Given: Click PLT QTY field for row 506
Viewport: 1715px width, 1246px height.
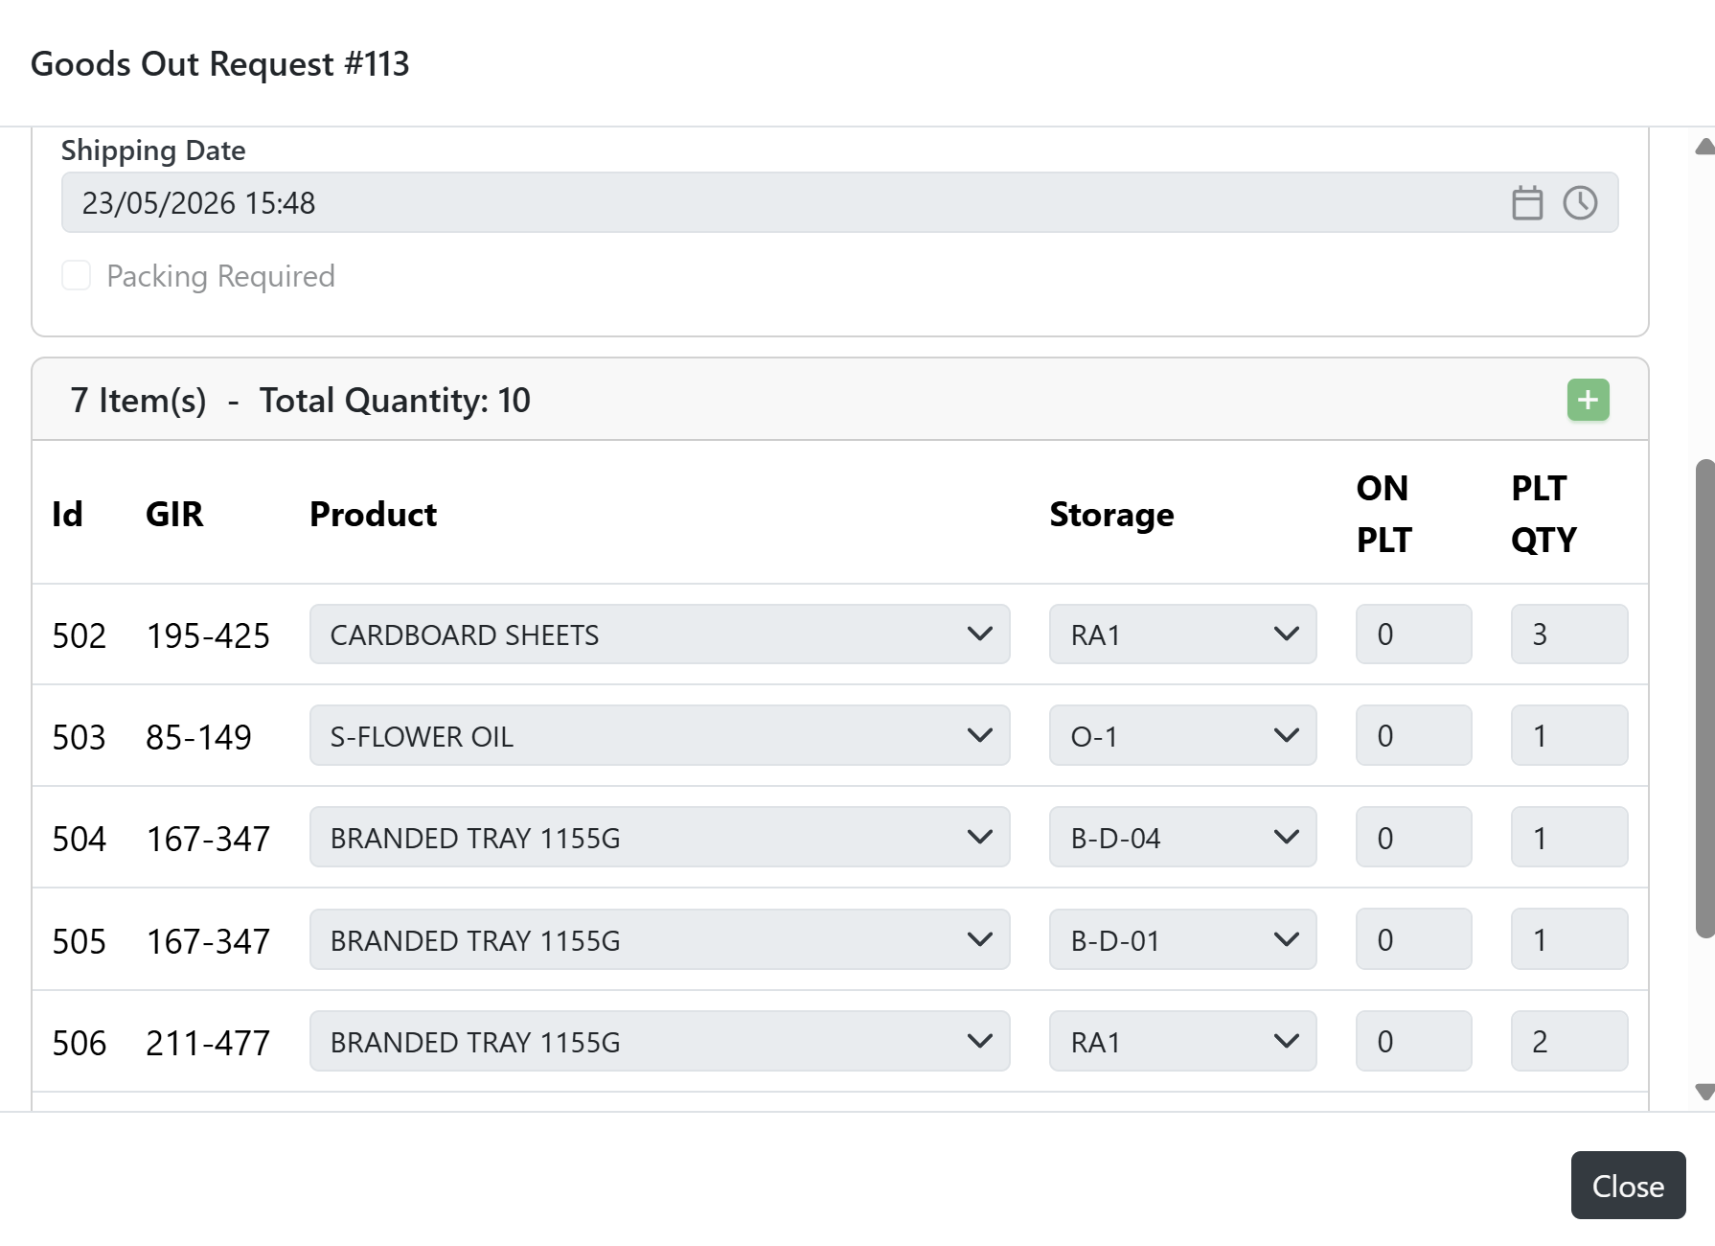Looking at the screenshot, I should [x=1569, y=1041].
